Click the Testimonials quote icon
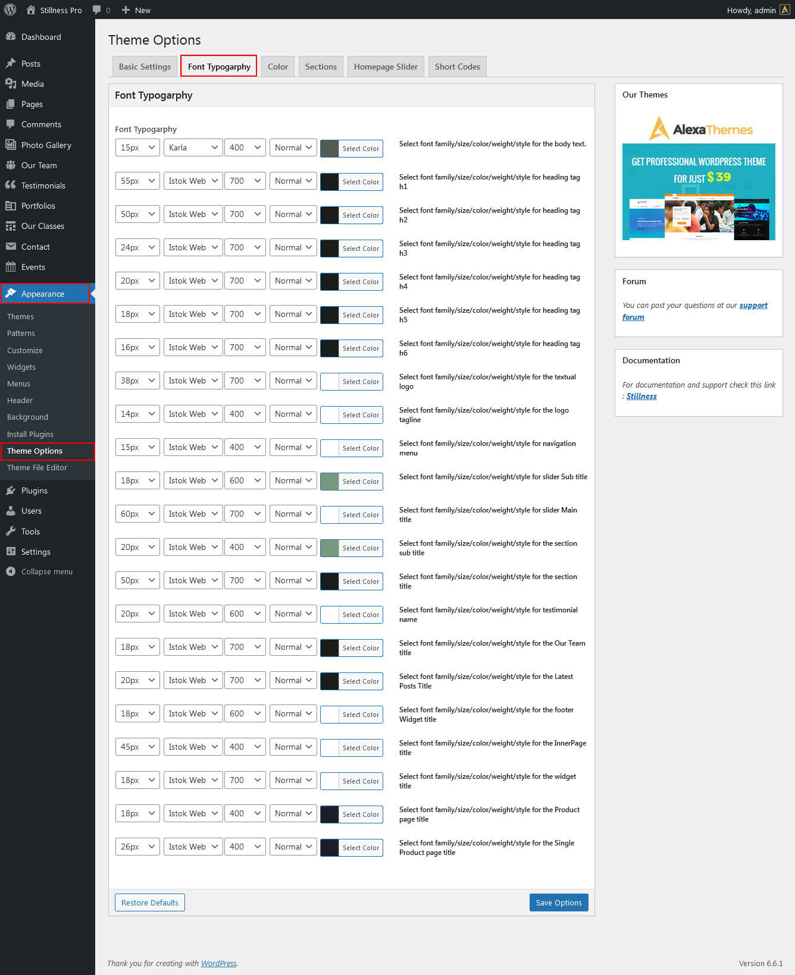This screenshot has height=975, width=795. point(11,185)
